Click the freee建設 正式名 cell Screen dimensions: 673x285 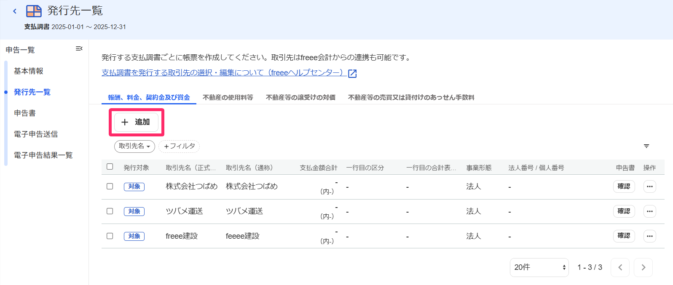click(182, 236)
